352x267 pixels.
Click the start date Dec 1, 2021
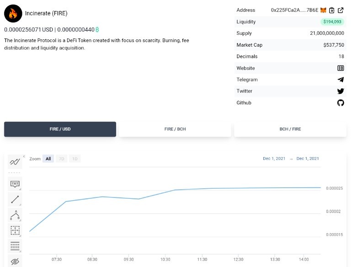pyautogui.click(x=274, y=158)
